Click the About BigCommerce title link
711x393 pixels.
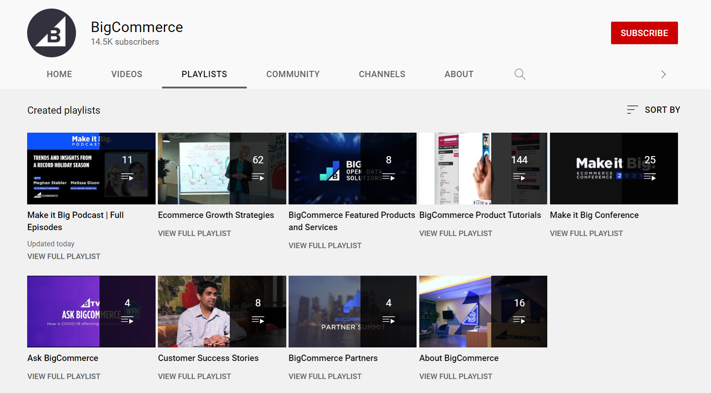click(x=459, y=358)
